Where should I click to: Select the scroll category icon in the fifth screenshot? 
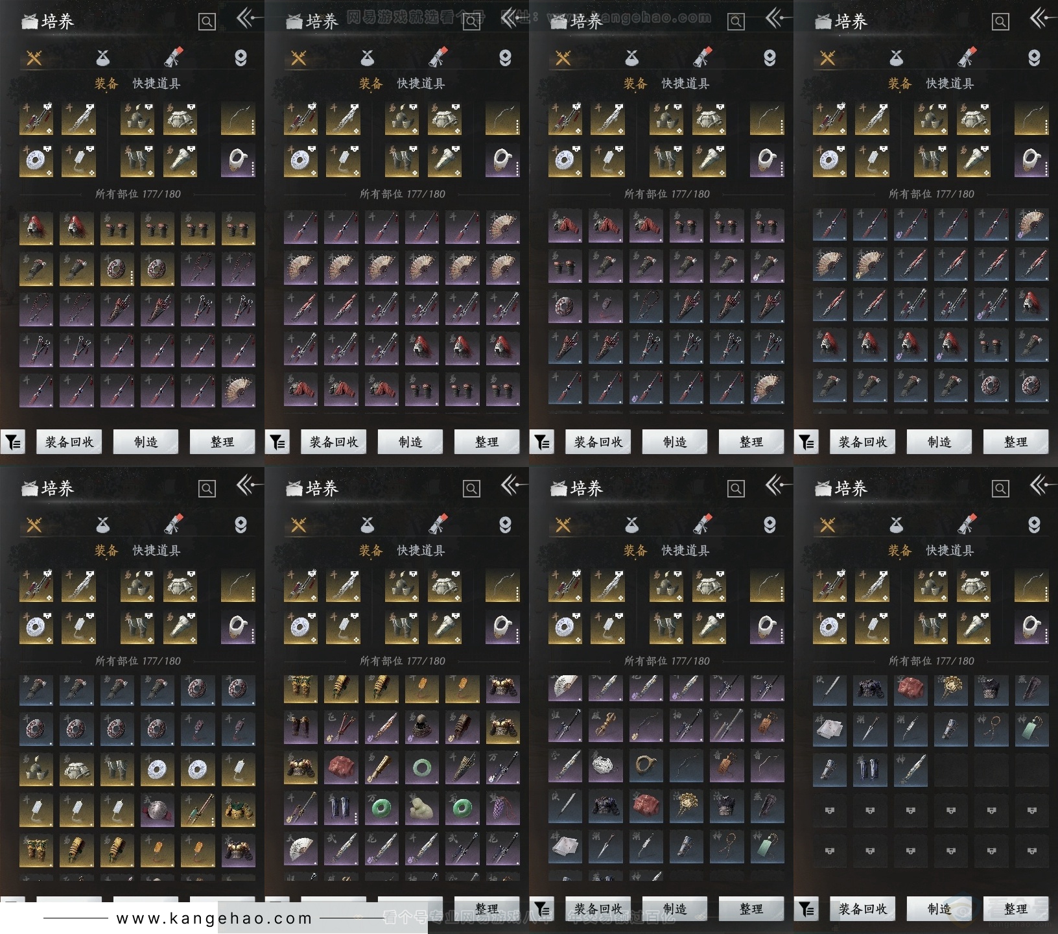pos(174,524)
